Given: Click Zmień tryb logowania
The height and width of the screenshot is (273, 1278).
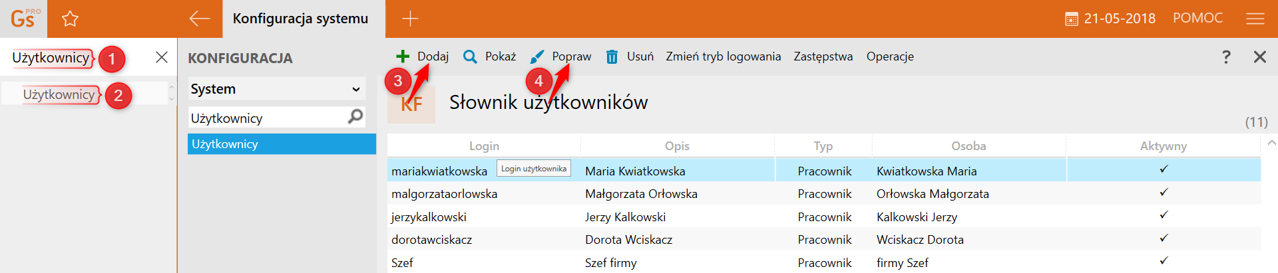Looking at the screenshot, I should click(723, 56).
